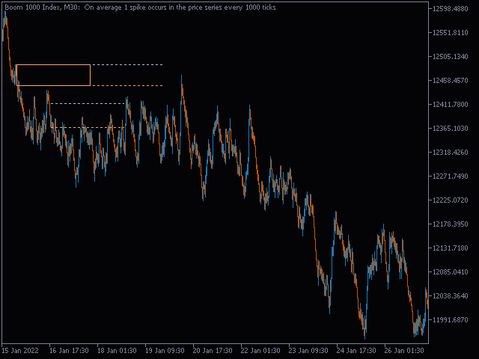479x359 pixels.
Task: Click price label 12365.1030
Action: coord(450,129)
